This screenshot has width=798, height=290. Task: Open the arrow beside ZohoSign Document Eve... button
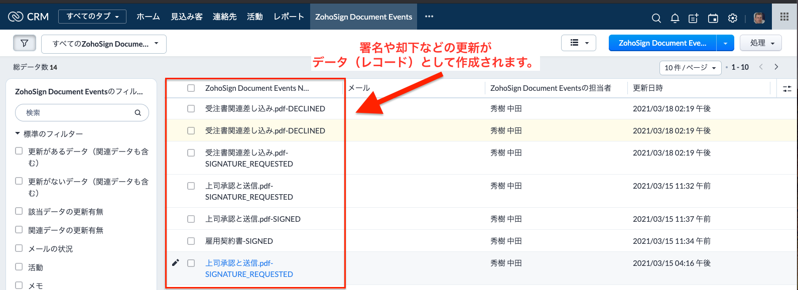click(725, 43)
